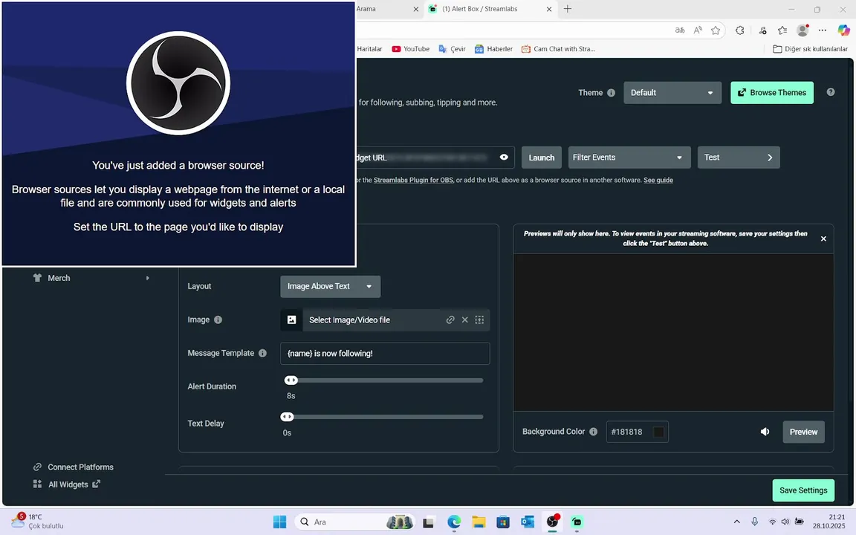Expand the Test menu

point(738,158)
